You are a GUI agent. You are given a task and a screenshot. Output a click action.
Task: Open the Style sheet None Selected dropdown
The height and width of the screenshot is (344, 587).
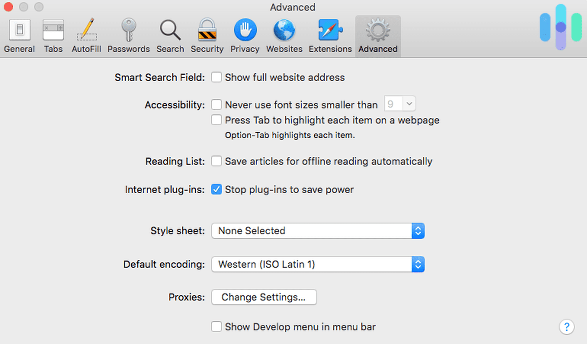[318, 231]
